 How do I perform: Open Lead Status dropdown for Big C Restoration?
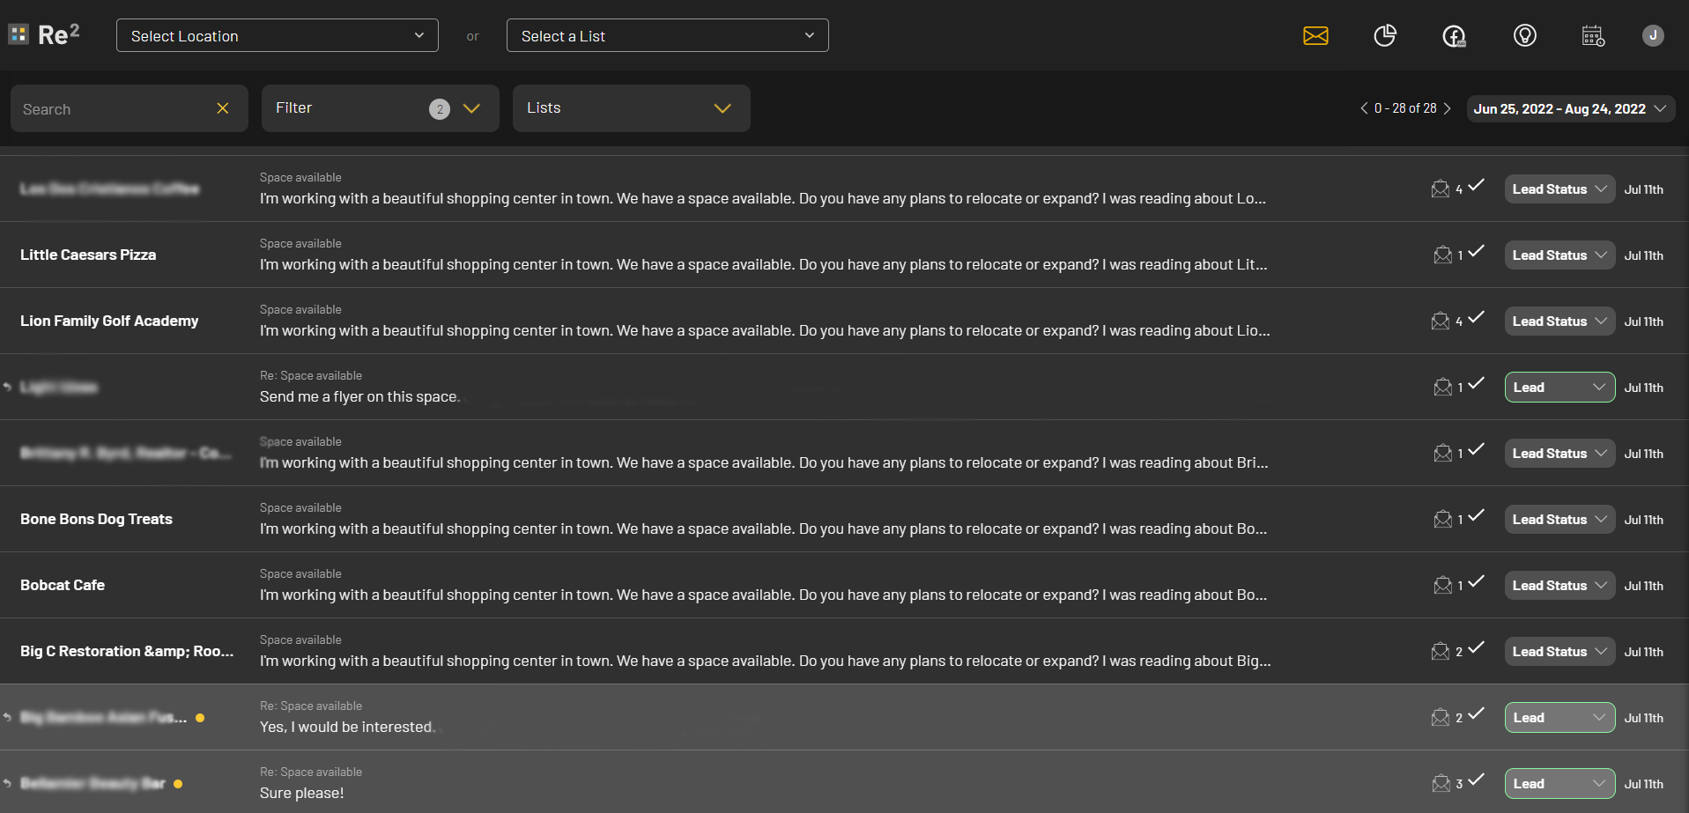tap(1559, 652)
